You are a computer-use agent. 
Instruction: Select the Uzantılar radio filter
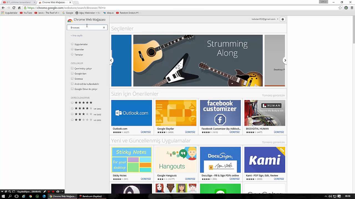click(72, 49)
